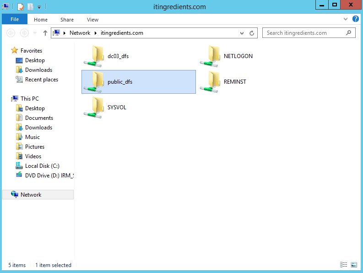The width and height of the screenshot is (363, 273).
Task: Click the Search itingredients.com field
Action: click(x=304, y=33)
